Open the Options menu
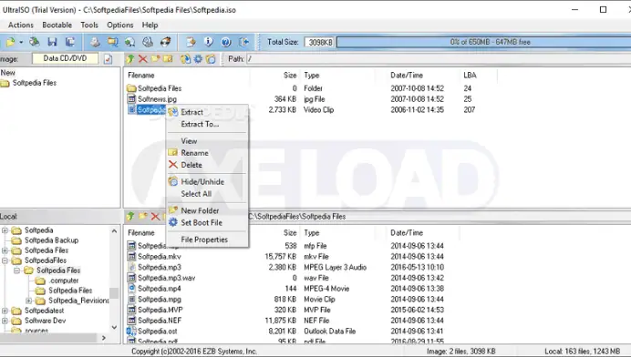The height and width of the screenshot is (357, 631). [x=120, y=25]
